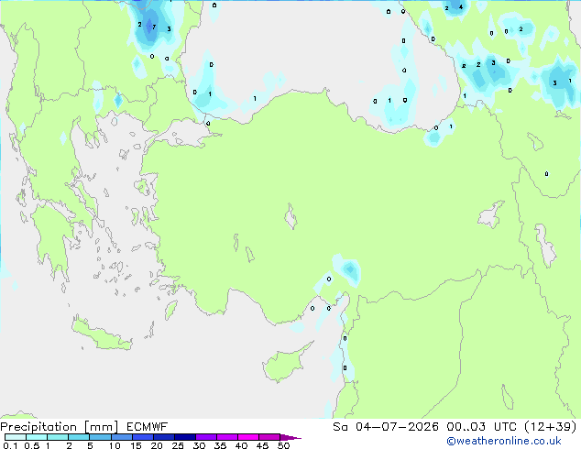Click the arrow tip beyond 50 on legend
Viewport: 581px width, 449px height.
pyautogui.click(x=290, y=437)
